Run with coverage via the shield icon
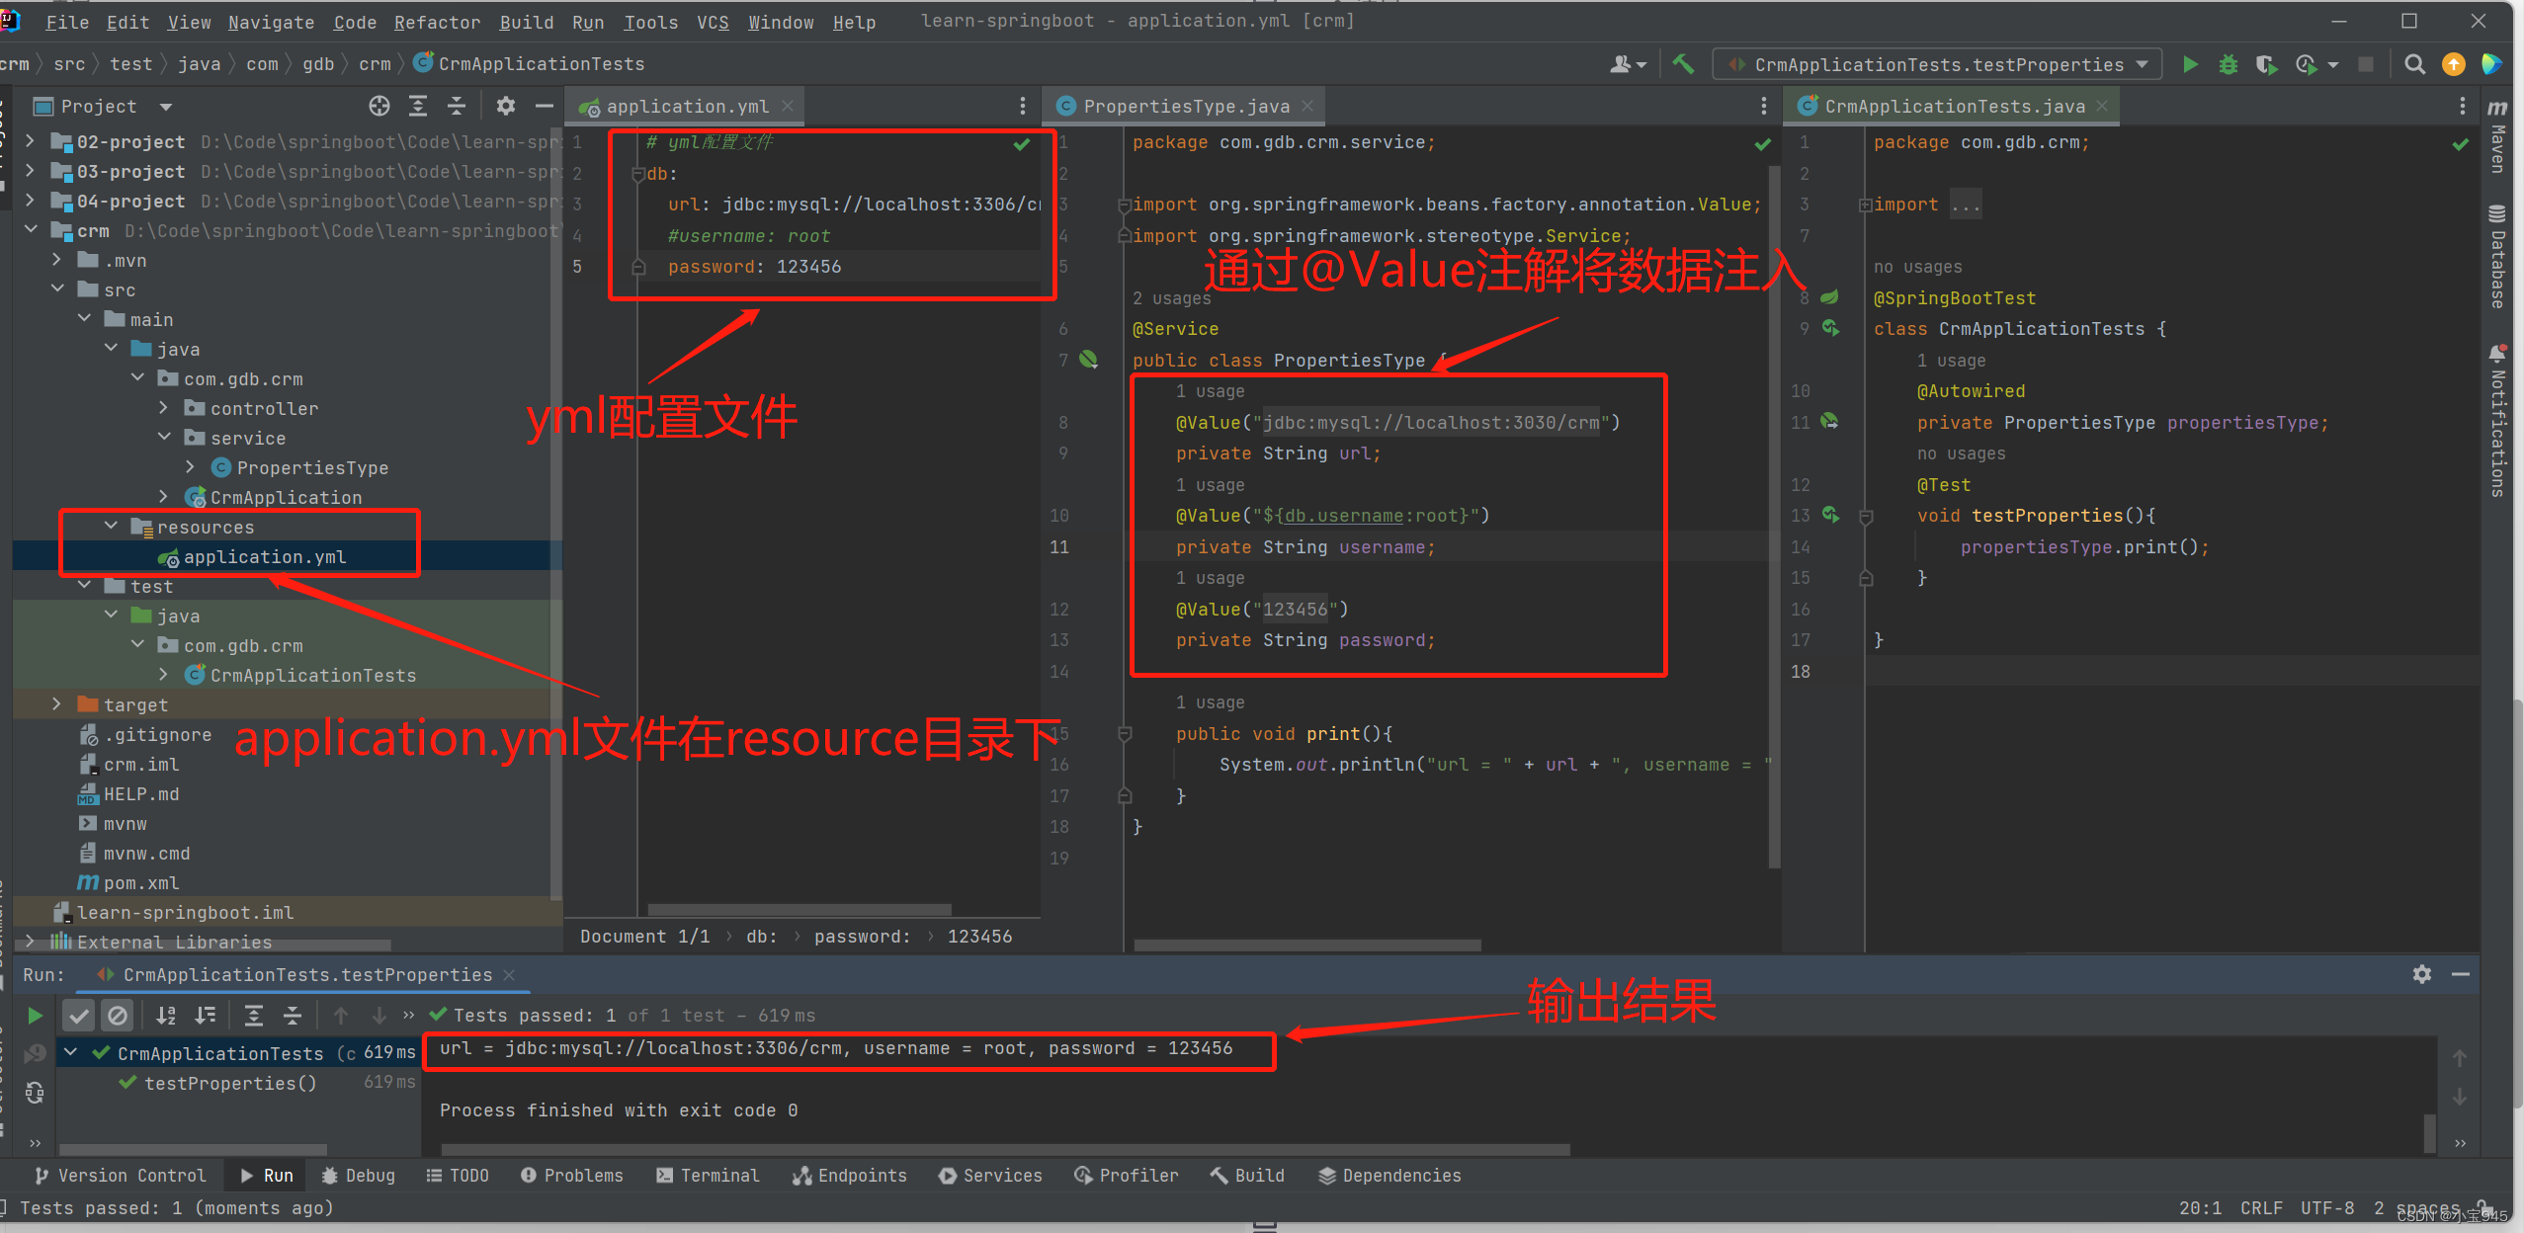The height and width of the screenshot is (1233, 2524). 2266,64
